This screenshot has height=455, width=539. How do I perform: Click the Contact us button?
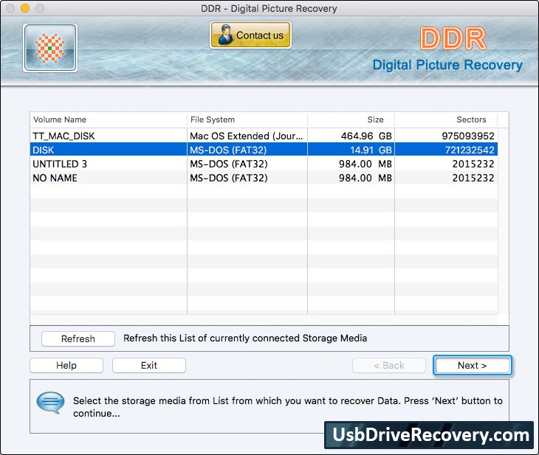[250, 35]
